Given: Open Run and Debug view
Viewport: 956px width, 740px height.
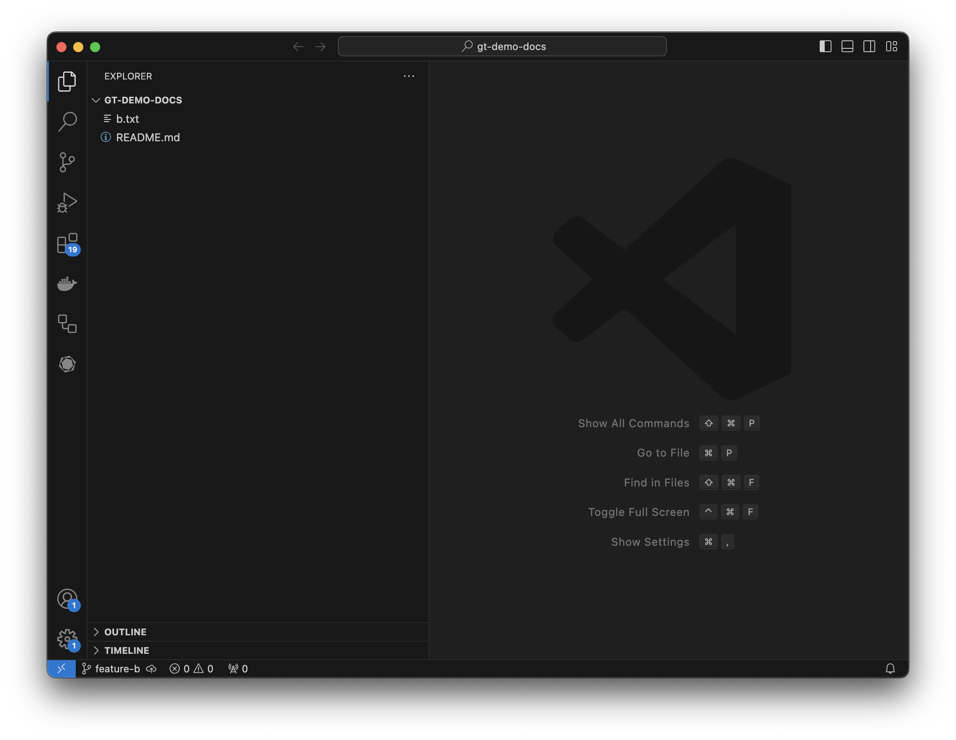Looking at the screenshot, I should [x=67, y=203].
